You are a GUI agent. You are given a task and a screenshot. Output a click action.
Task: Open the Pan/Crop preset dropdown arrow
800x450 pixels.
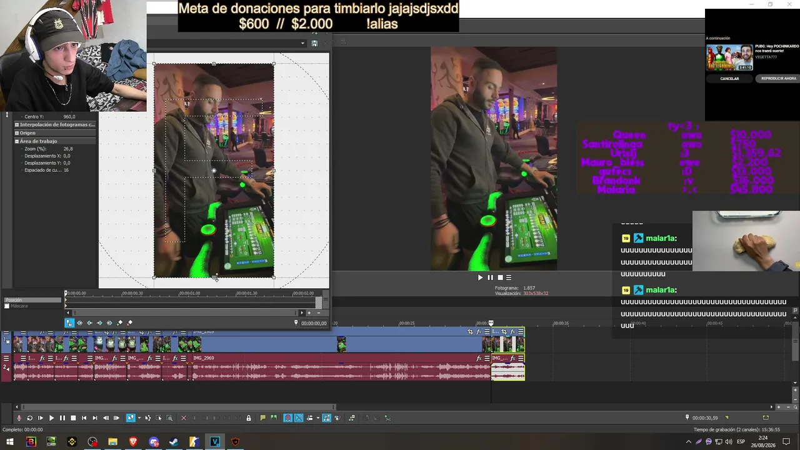[x=302, y=43]
